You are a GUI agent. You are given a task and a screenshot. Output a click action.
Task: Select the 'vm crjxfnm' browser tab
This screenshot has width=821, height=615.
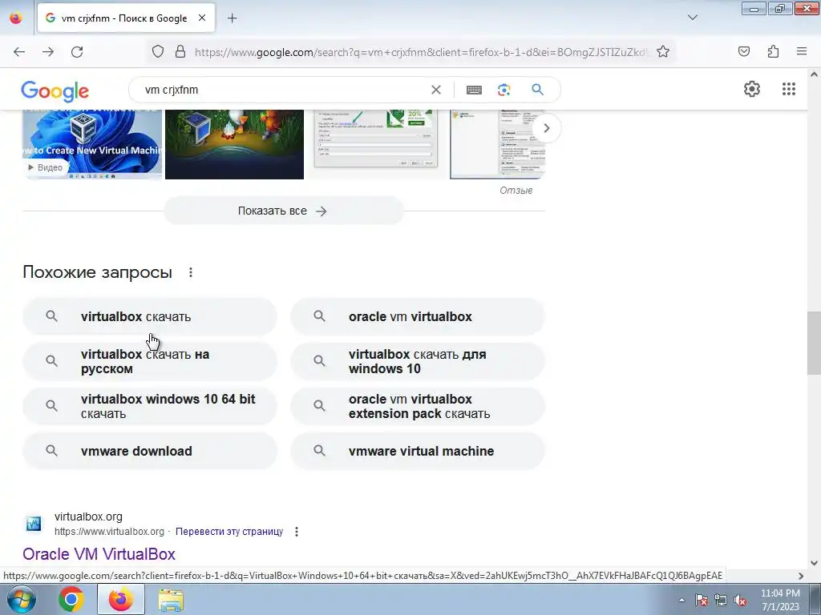click(126, 18)
